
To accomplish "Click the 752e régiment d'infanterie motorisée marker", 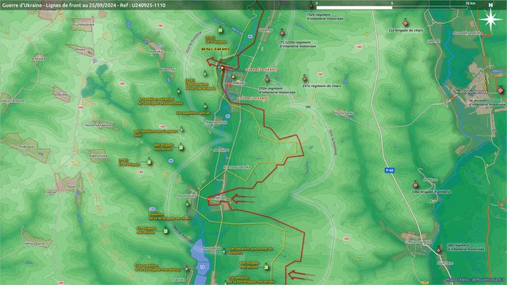I will [311, 6].
